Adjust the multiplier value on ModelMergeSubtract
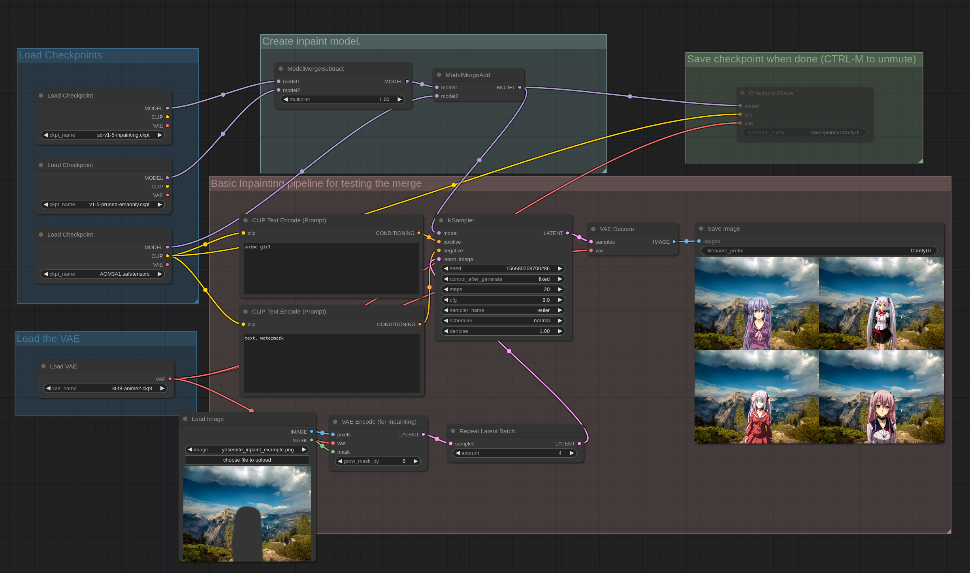The height and width of the screenshot is (573, 970). point(342,99)
